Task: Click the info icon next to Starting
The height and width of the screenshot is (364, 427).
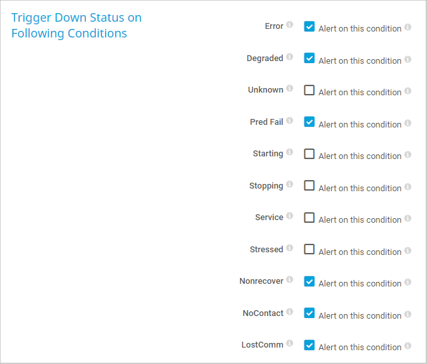Action: click(290, 153)
